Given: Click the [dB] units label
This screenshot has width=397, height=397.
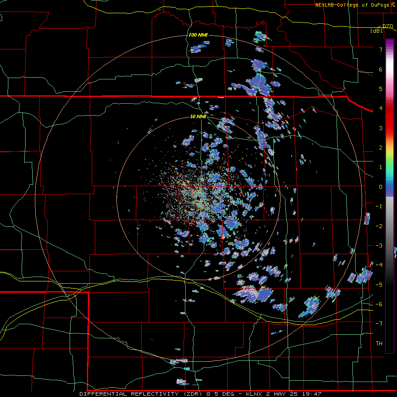Looking at the screenshot, I should [x=377, y=30].
